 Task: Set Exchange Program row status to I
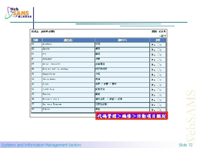(158, 105)
